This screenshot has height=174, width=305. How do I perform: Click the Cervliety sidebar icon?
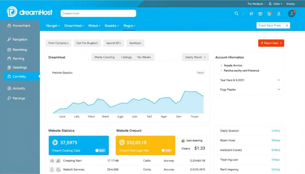(9, 76)
